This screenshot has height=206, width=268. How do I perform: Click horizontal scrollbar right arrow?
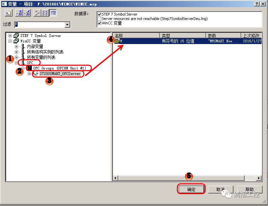click(259, 178)
